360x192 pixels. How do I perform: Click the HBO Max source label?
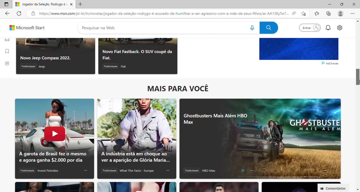point(209,170)
